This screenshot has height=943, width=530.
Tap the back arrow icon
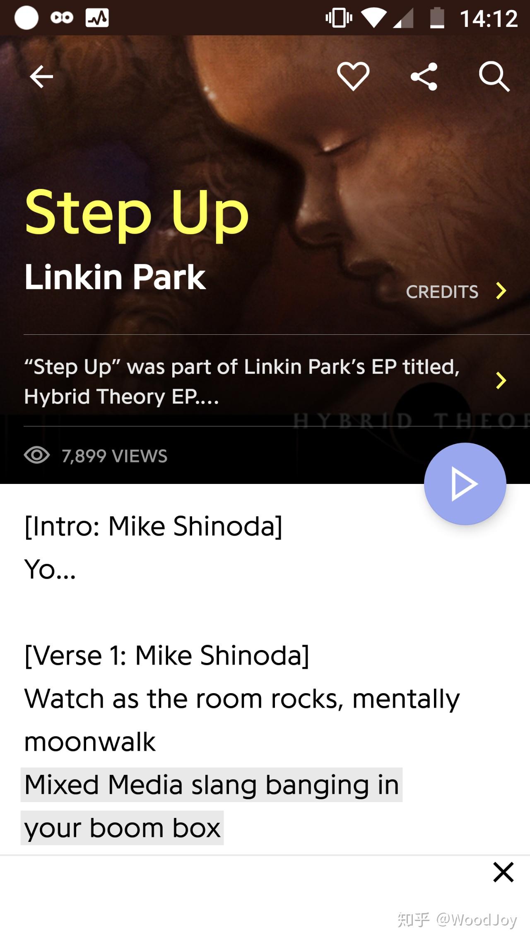pyautogui.click(x=41, y=76)
